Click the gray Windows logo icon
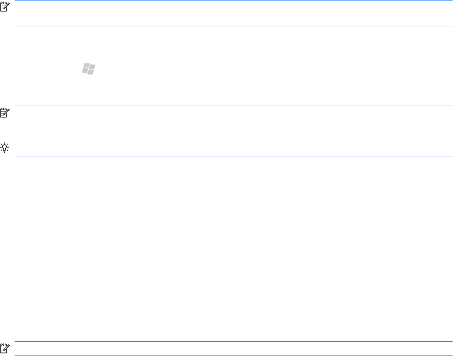Image resolution: width=453 pixels, height=356 pixels. point(88,69)
